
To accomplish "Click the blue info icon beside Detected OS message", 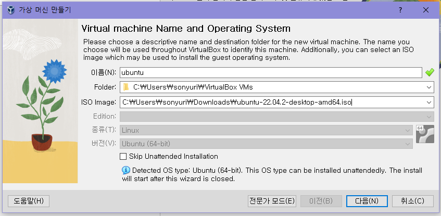I will pyautogui.click(x=125, y=170).
